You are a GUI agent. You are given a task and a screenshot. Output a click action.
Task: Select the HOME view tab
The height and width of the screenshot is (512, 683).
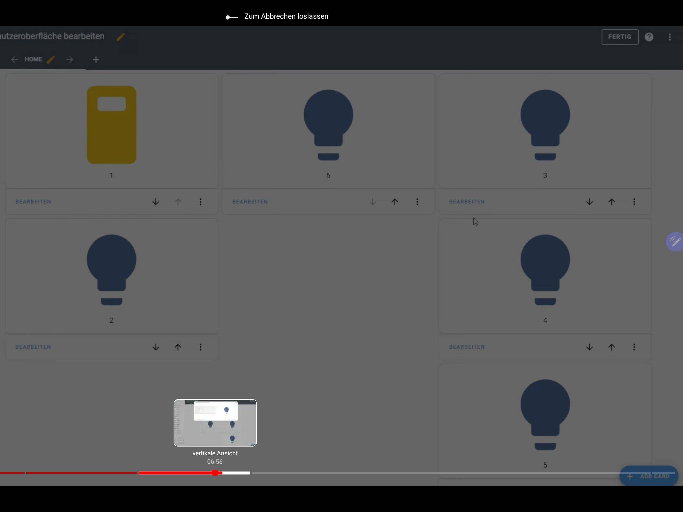(x=33, y=59)
